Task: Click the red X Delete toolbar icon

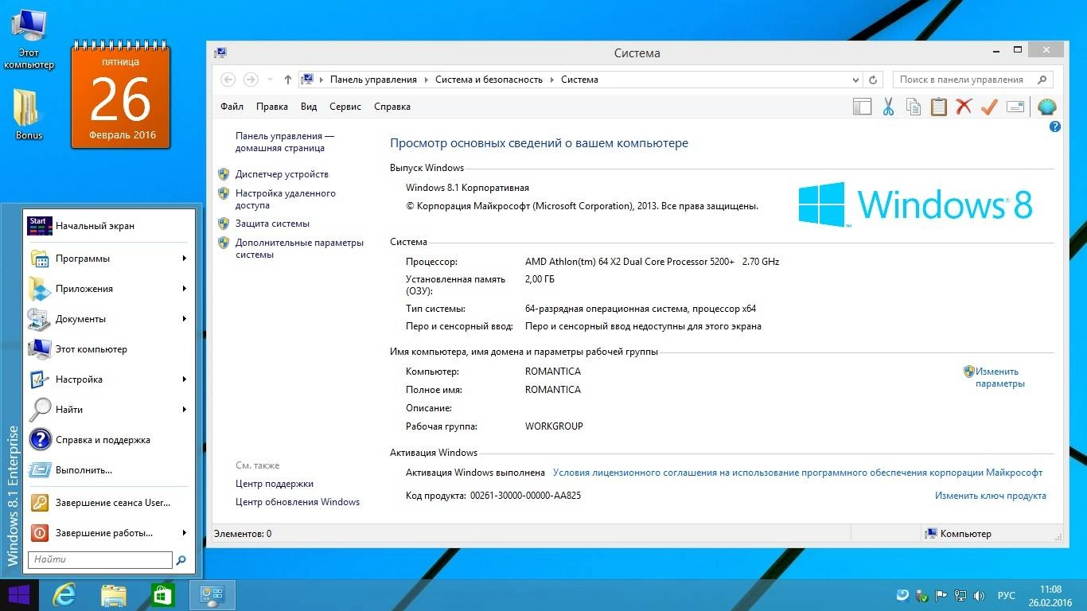Action: pos(964,107)
